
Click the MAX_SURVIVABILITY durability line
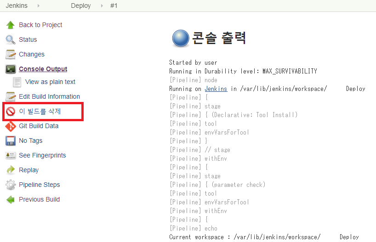pyautogui.click(x=243, y=71)
